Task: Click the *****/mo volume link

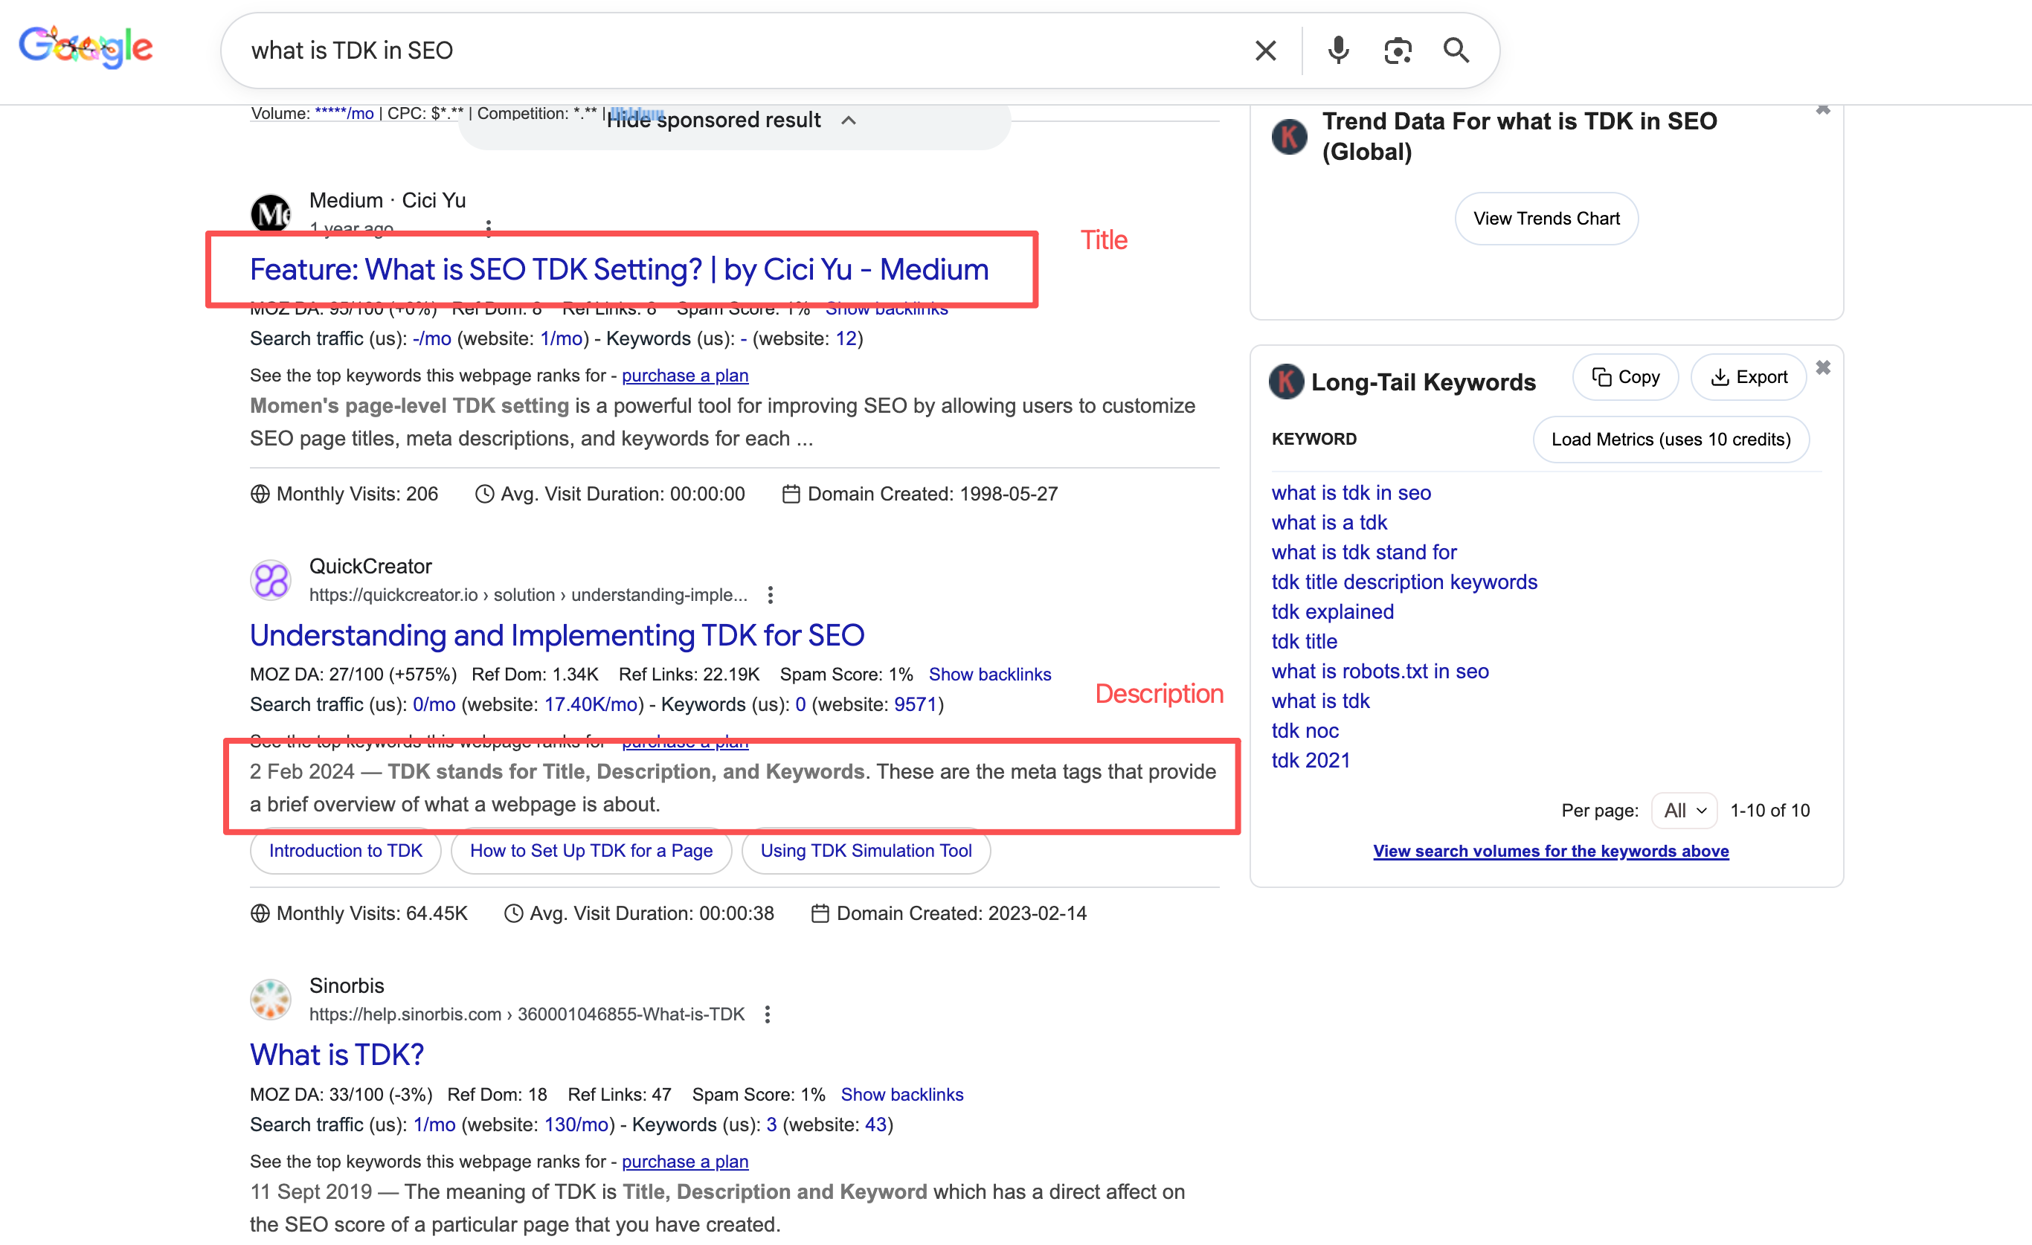Action: 344,113
